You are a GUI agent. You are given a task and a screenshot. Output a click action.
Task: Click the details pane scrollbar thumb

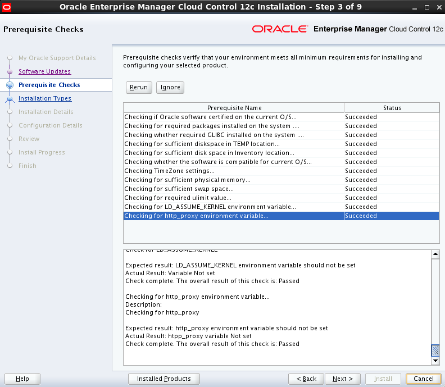click(435, 350)
